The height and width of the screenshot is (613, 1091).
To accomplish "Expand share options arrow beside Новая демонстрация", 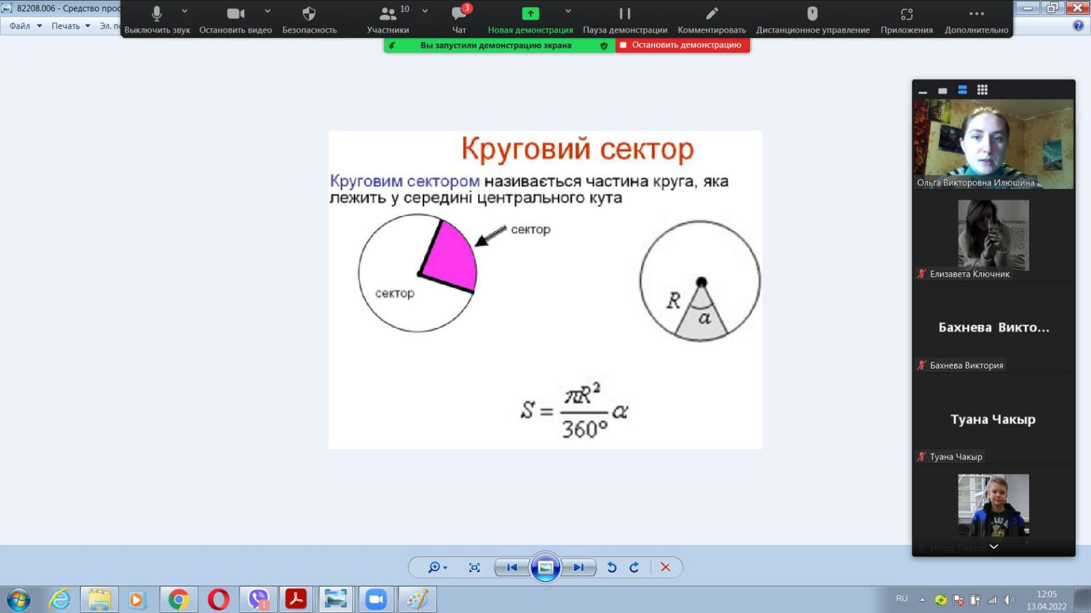I will click(568, 11).
